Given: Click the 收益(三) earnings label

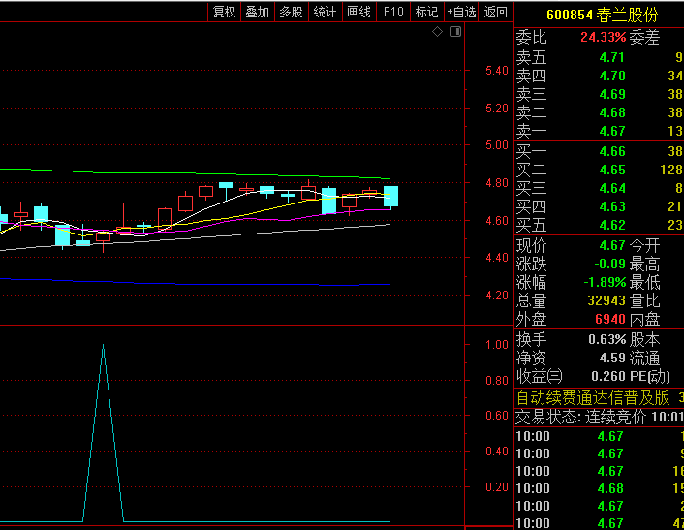Looking at the screenshot, I should click(539, 376).
